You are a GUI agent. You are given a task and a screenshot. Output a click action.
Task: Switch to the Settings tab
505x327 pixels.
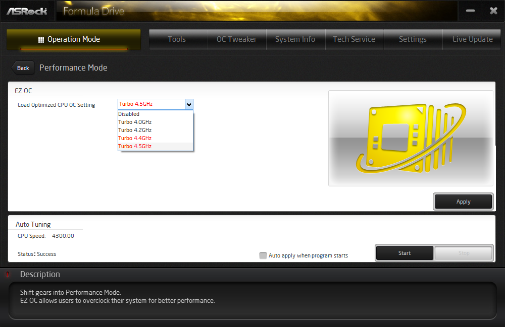[x=413, y=39]
